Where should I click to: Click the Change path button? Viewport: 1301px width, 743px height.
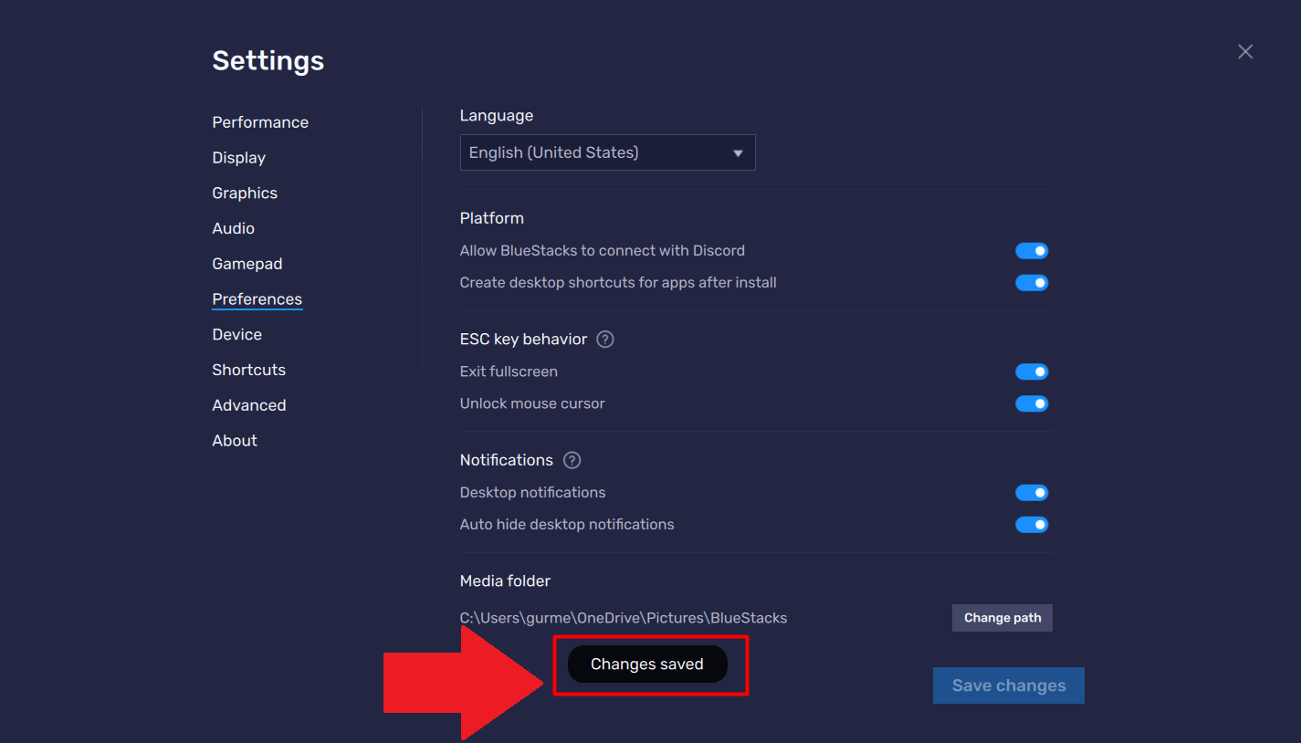(1002, 618)
